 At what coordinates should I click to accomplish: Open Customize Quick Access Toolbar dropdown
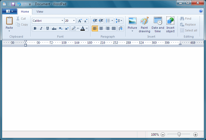pos(30,5)
